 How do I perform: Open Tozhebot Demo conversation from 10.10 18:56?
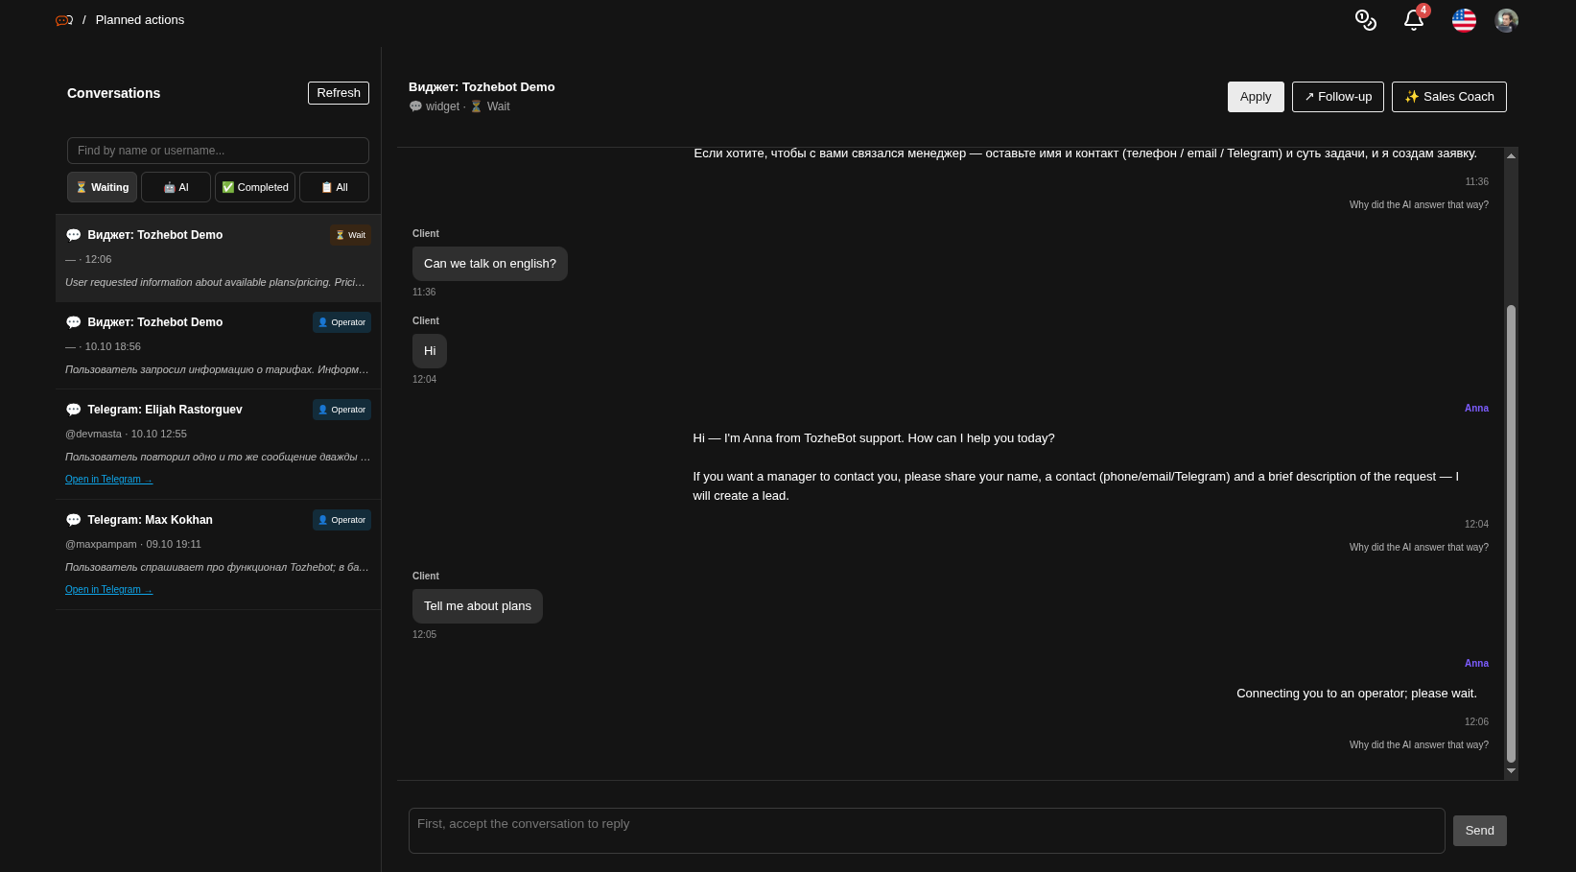(x=218, y=345)
